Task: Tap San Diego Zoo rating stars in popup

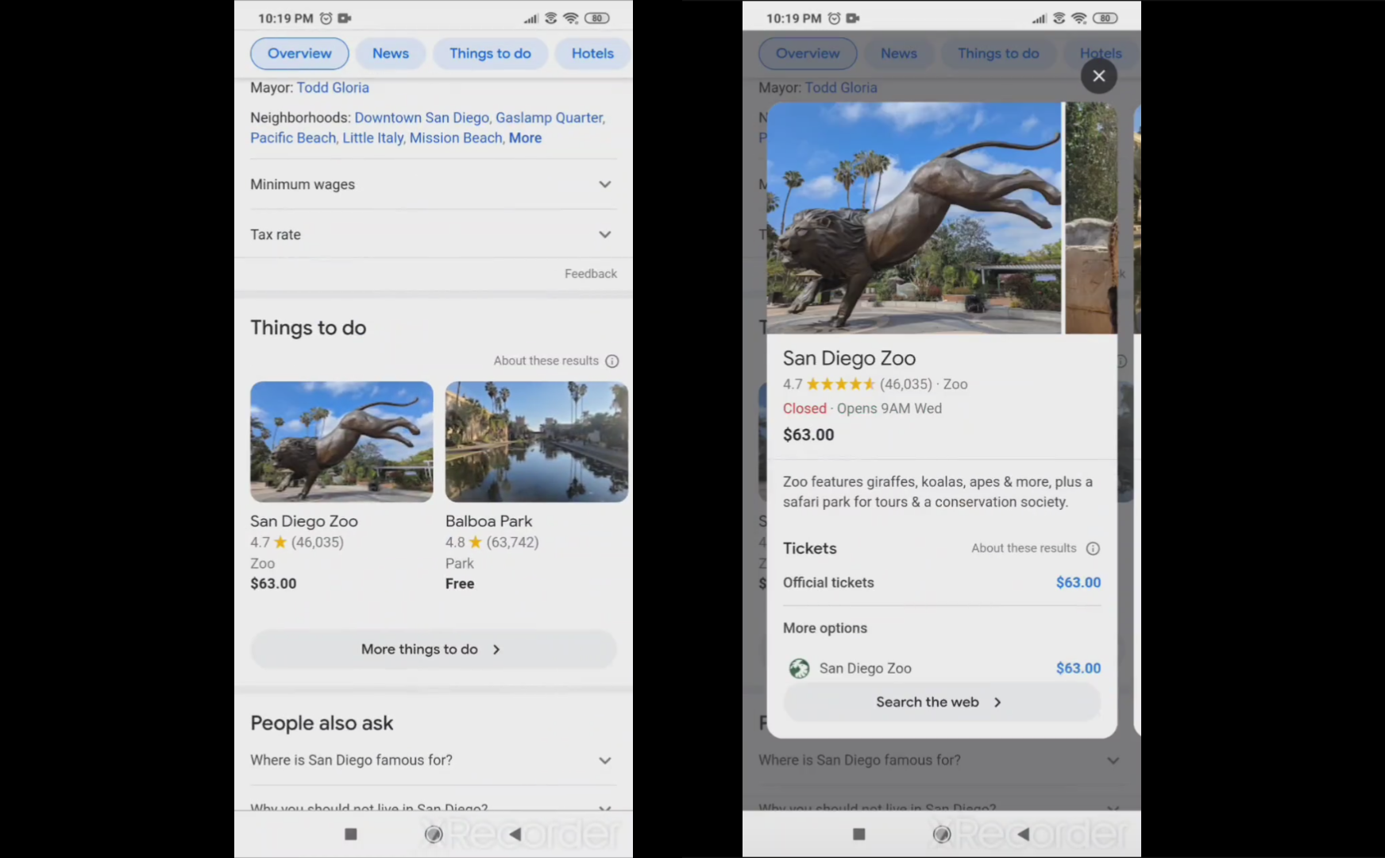Action: (x=841, y=385)
